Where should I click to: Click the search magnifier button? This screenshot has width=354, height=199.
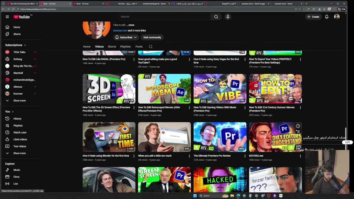click(x=216, y=17)
